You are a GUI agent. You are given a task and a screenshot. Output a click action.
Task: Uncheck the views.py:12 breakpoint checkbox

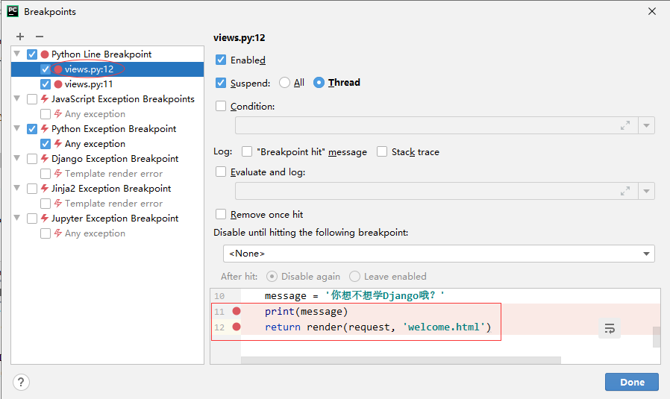[x=46, y=69]
